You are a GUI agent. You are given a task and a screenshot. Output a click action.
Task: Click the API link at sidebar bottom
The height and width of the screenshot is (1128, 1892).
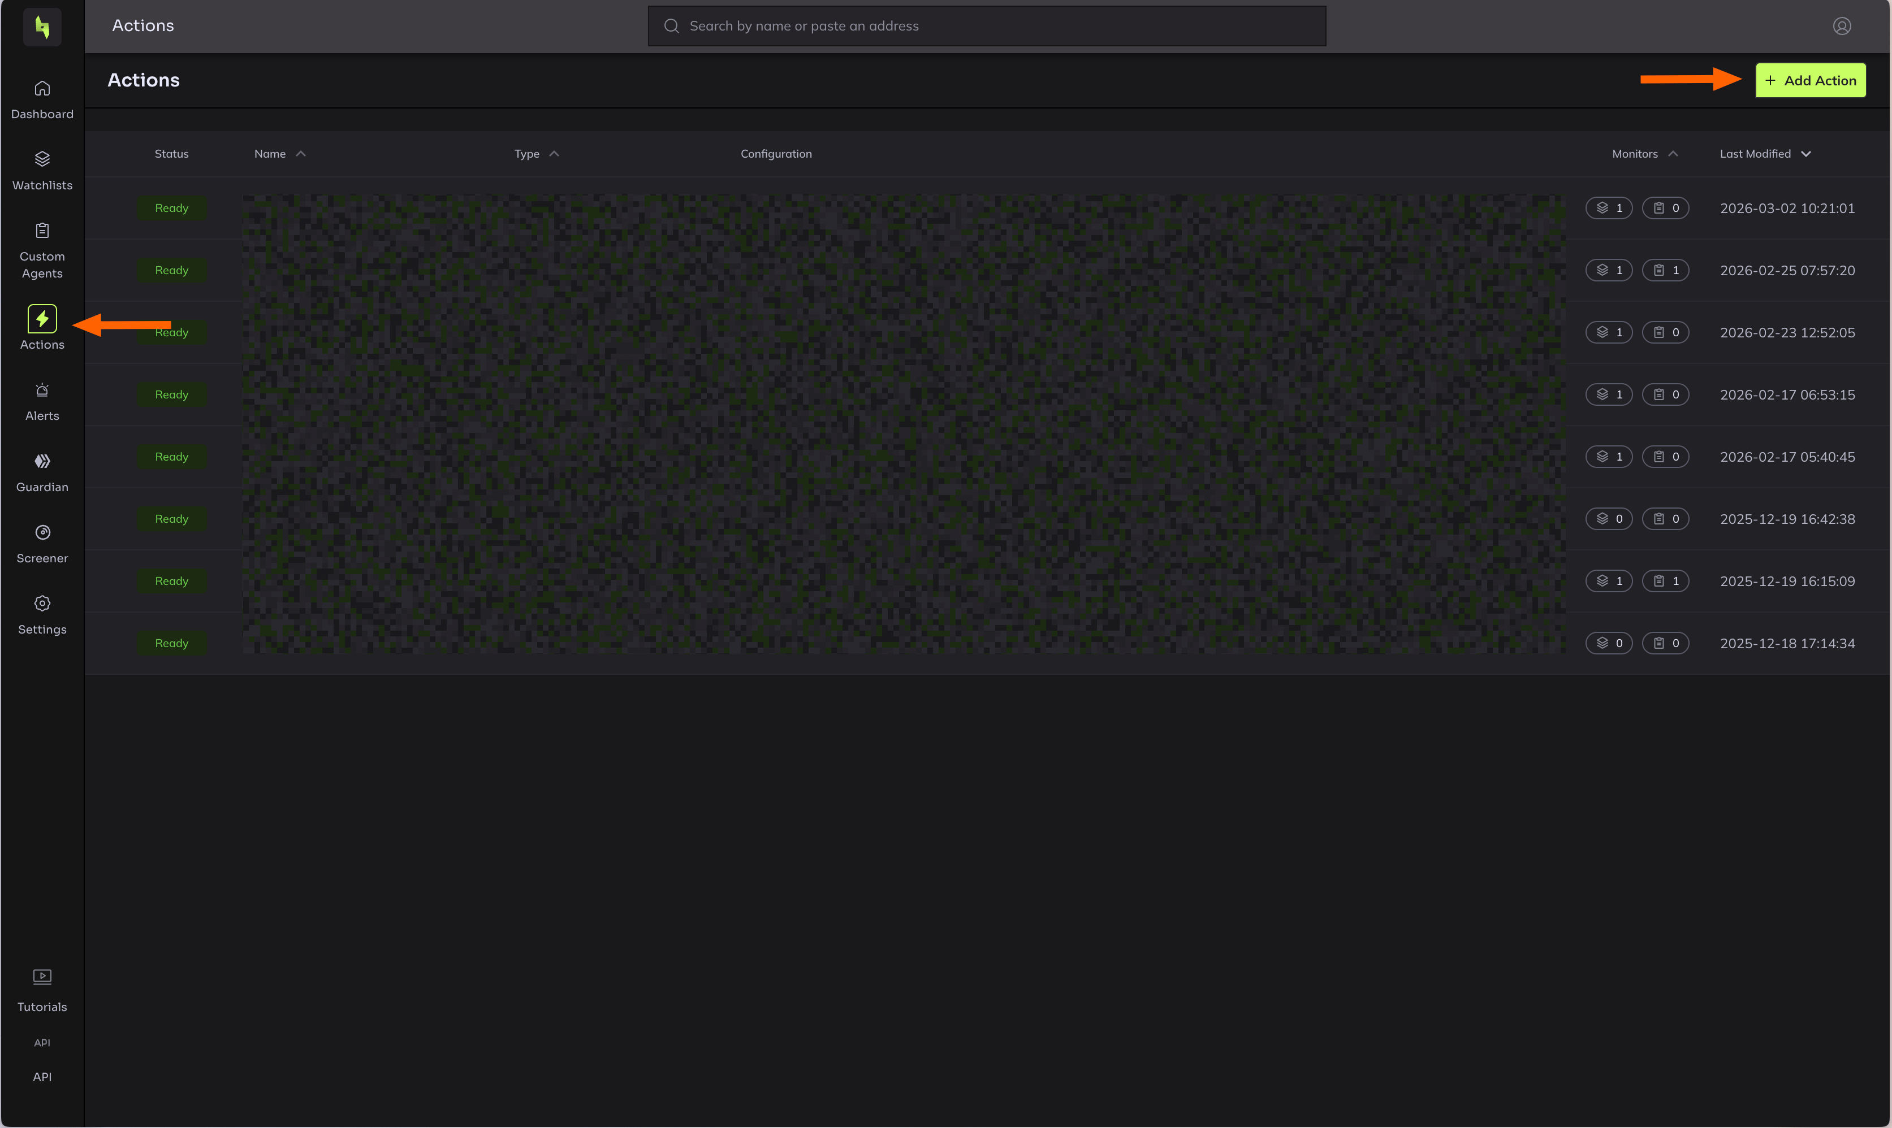click(42, 1077)
